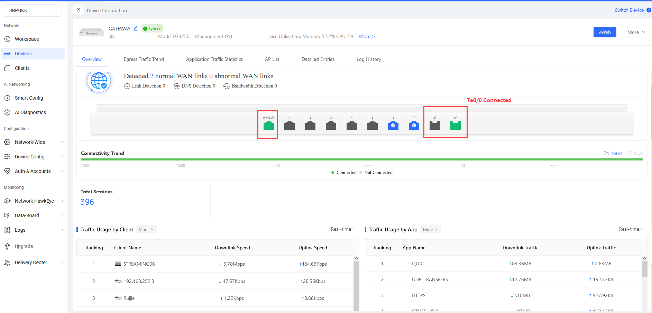Select the 24 hours trend range

pyautogui.click(x=613, y=153)
